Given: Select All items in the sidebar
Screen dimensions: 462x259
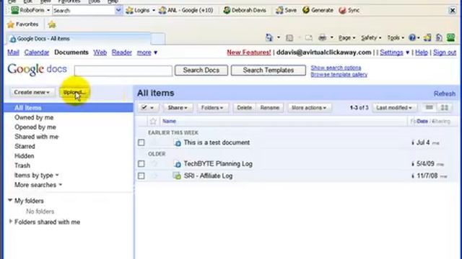Looking at the screenshot, I should coord(69,108).
